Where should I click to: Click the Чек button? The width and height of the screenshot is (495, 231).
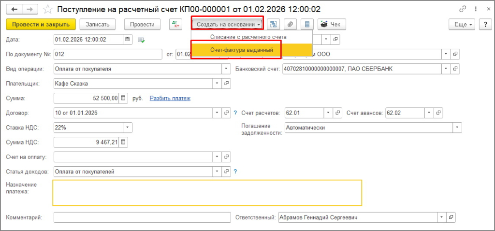coord(330,24)
